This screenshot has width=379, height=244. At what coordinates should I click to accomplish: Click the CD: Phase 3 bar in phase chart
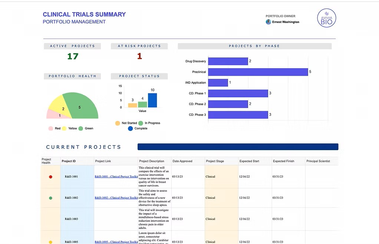(x=237, y=115)
